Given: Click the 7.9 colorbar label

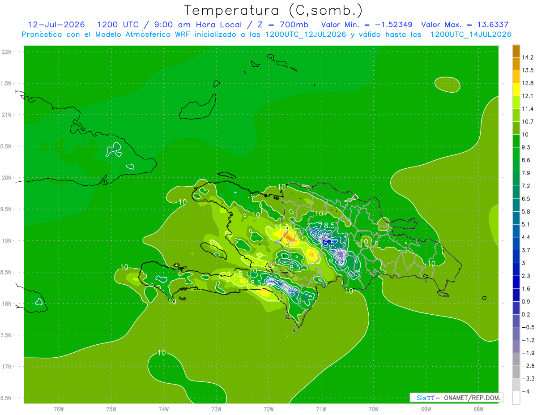Looking at the screenshot, I should pyautogui.click(x=527, y=173).
